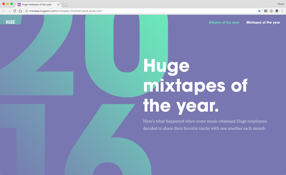This screenshot has width=286, height=175.
Task: Open a new tab with the blank tab button
Action: pyautogui.click(x=65, y=5)
